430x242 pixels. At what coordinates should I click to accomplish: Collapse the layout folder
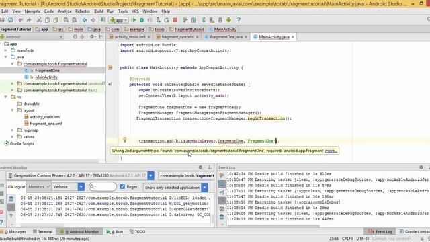(x=12, y=110)
